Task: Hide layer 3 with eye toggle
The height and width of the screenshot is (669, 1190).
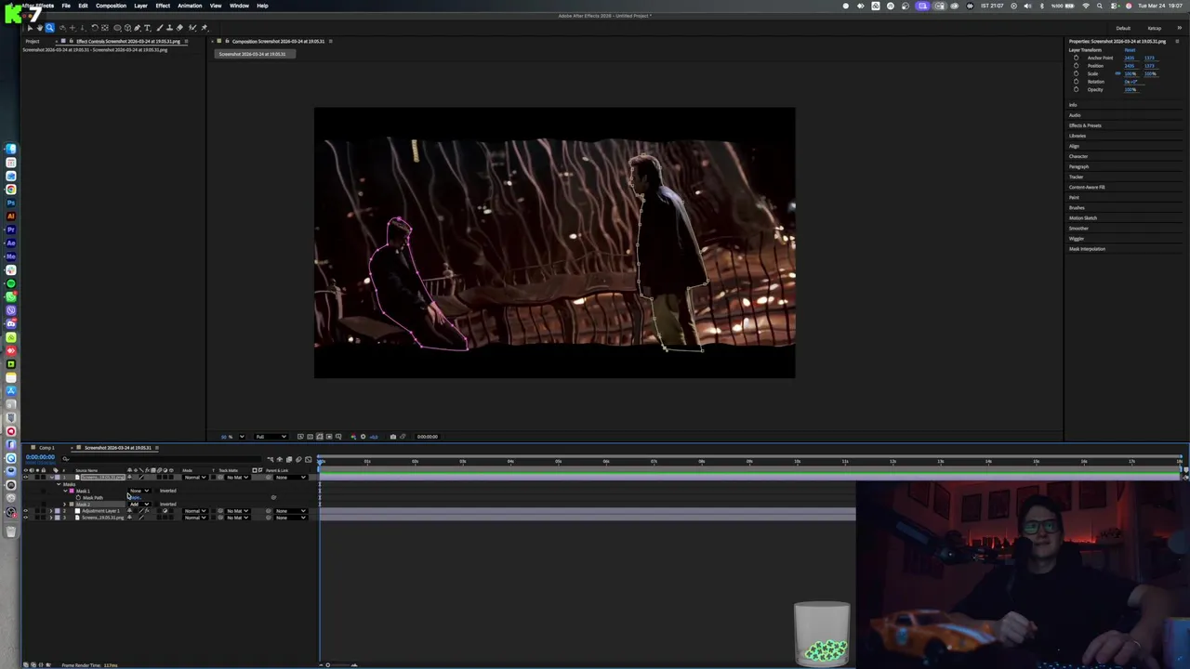Action: pos(26,518)
